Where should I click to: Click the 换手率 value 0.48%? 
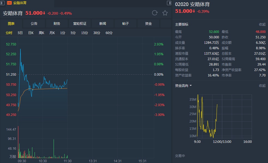pyautogui.click(x=214, y=48)
